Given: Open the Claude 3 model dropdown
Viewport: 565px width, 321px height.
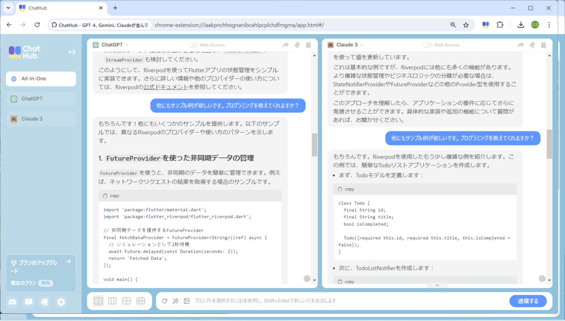Looking at the screenshot, I should pos(363,45).
